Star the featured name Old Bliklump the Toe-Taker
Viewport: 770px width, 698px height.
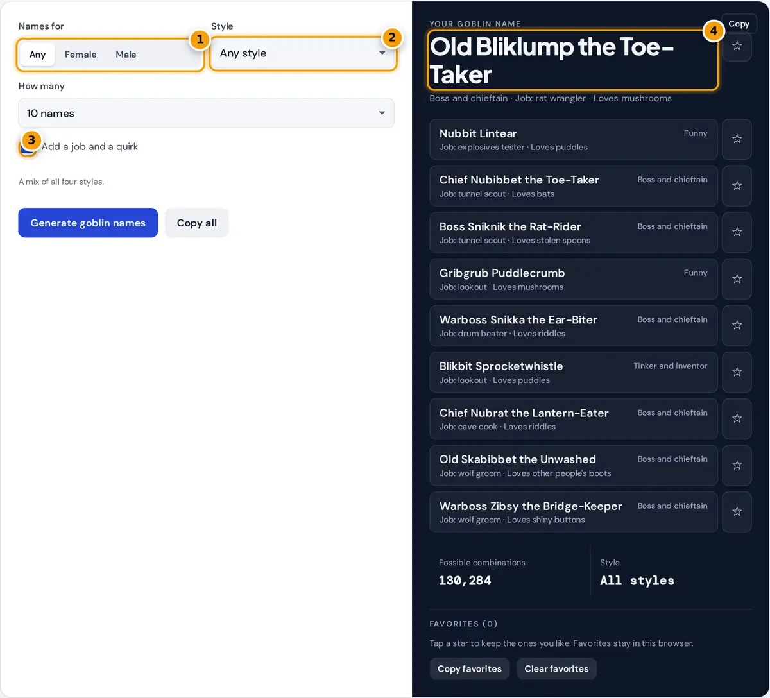(x=737, y=46)
